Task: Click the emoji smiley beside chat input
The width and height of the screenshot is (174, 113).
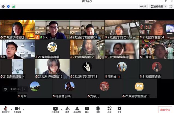Action: click(x=5, y=89)
